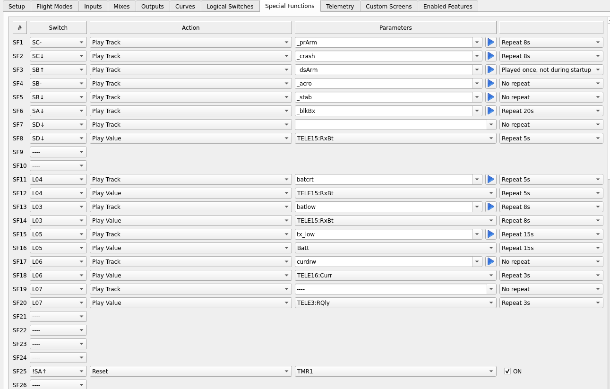Expand the tx_low track name list arrow
The height and width of the screenshot is (389, 610).
[x=478, y=234]
